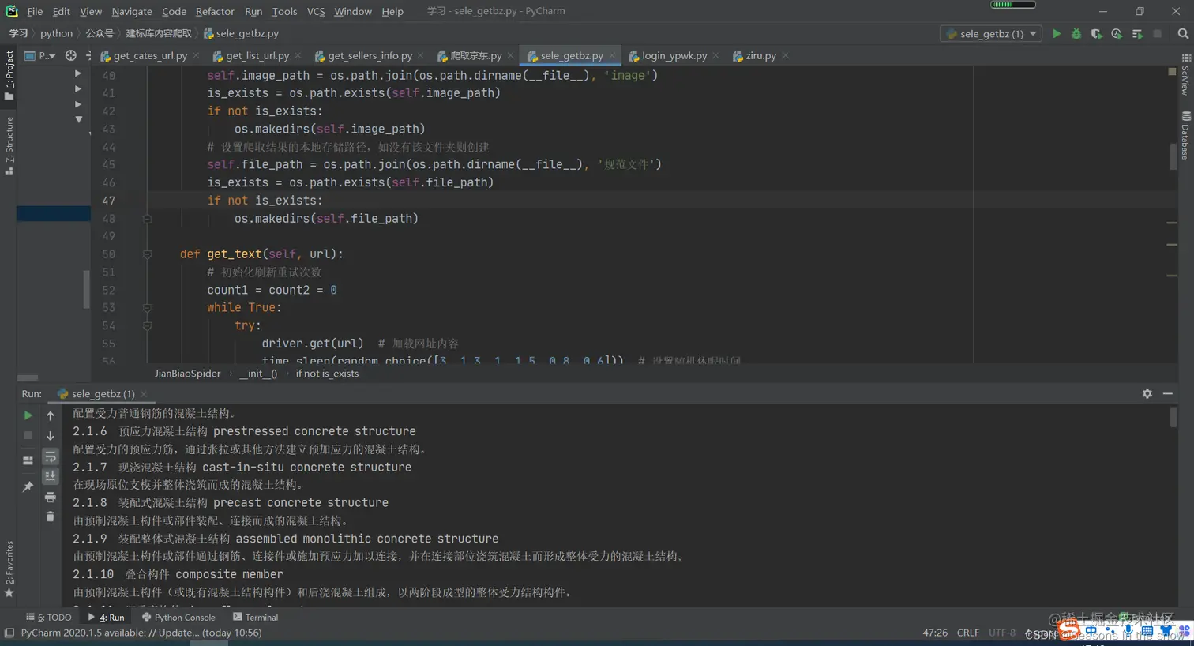Locate the current file in Project view (target icon)
The height and width of the screenshot is (646, 1194).
(71, 56)
